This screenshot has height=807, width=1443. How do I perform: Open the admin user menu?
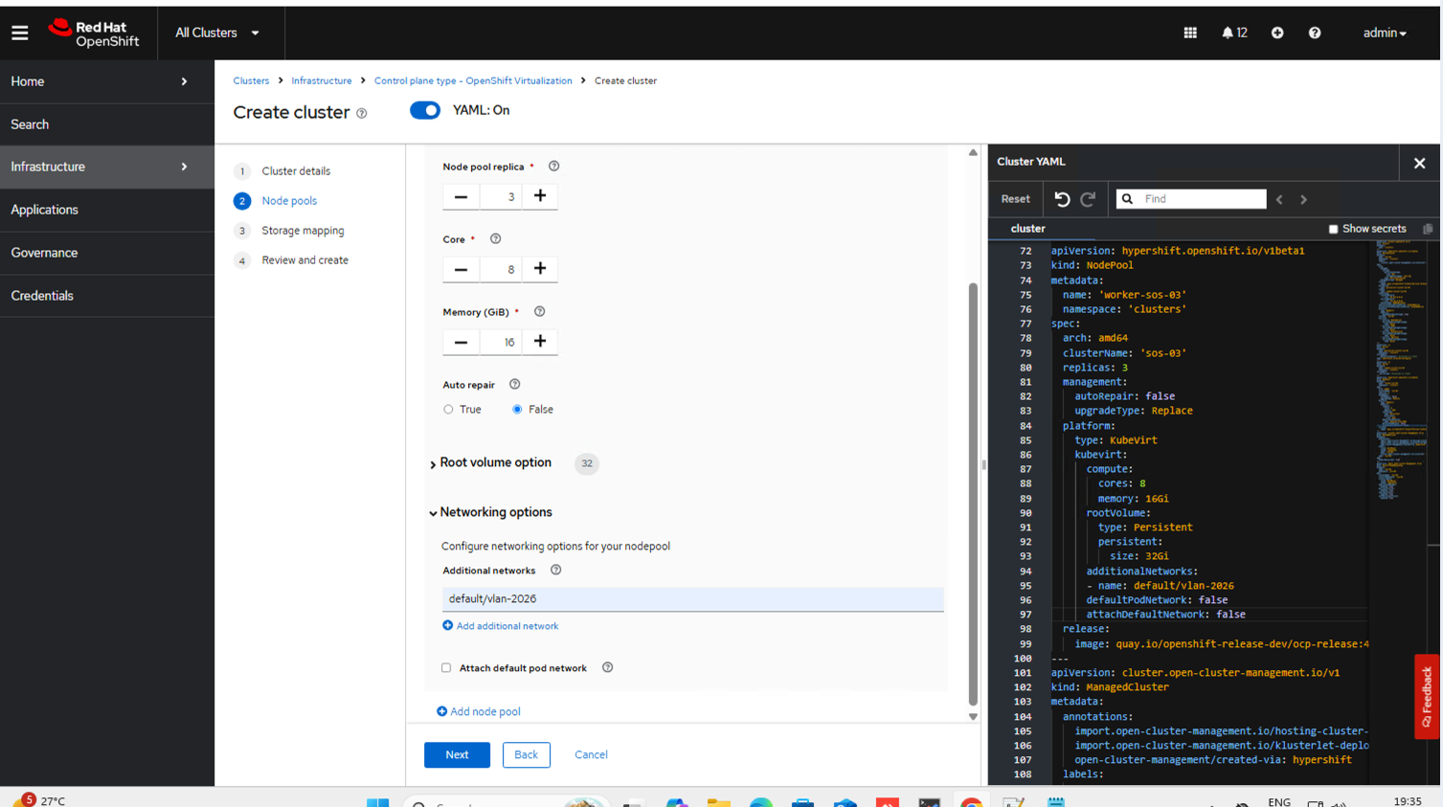click(x=1385, y=33)
